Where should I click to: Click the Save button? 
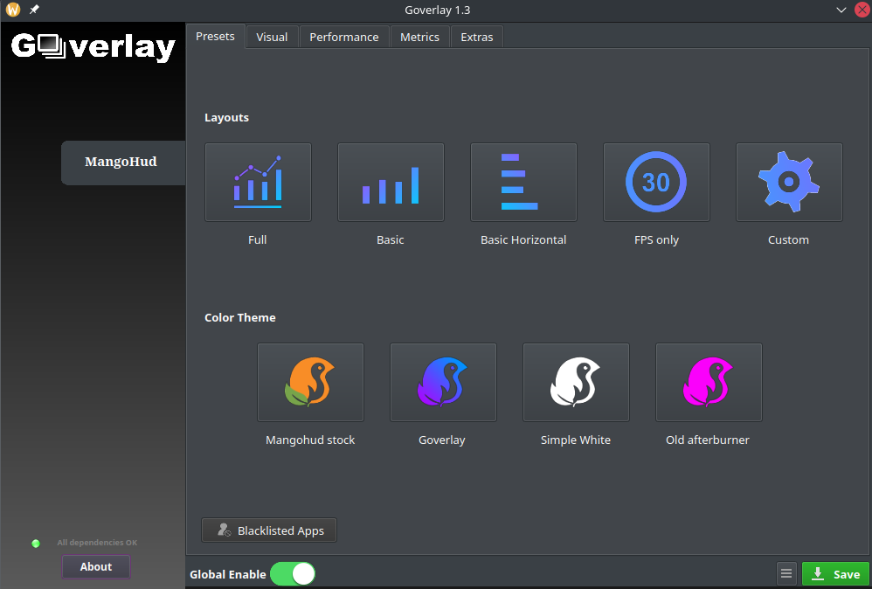(x=835, y=574)
